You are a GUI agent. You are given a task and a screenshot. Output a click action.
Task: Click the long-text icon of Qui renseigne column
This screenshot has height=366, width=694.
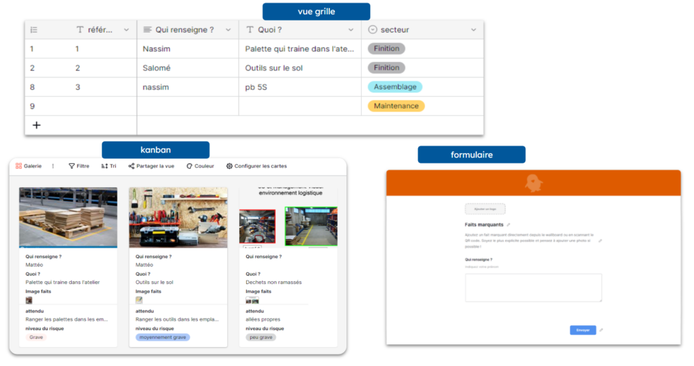point(147,30)
